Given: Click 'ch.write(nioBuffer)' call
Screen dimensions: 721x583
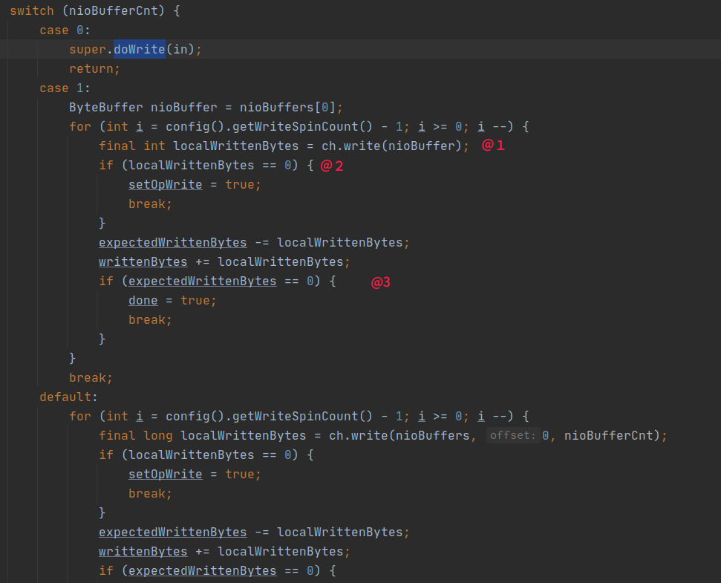Looking at the screenshot, I should point(391,146).
